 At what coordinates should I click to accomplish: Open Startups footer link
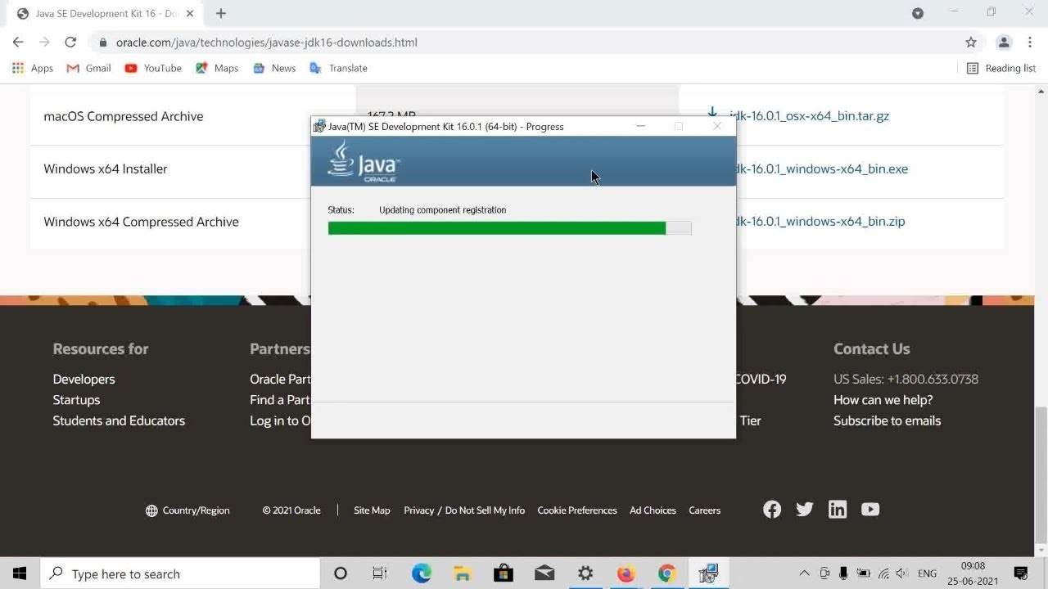click(x=76, y=400)
